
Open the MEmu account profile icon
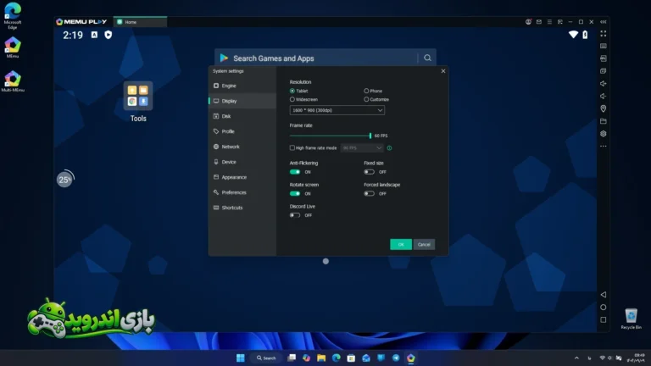pyautogui.click(x=528, y=21)
